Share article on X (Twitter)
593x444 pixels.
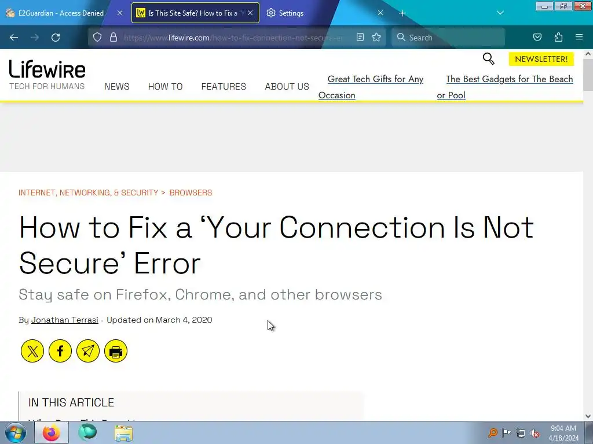pyautogui.click(x=32, y=351)
